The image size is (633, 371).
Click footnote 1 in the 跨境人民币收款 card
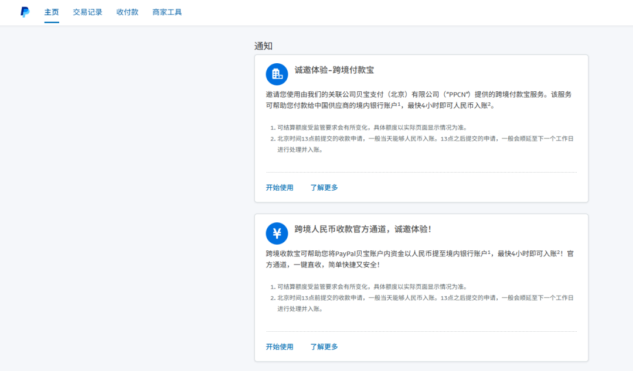(369, 287)
